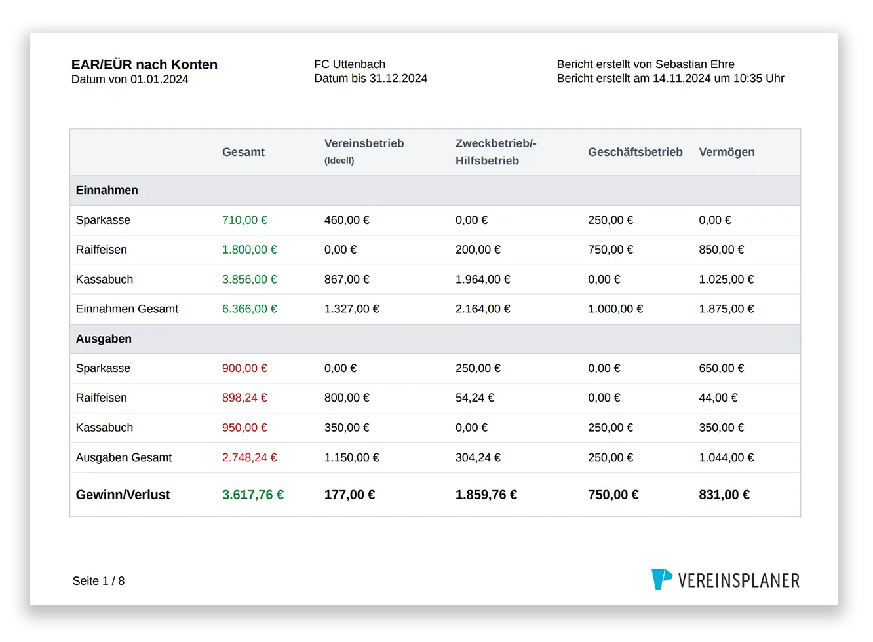This screenshot has width=873, height=642.
Task: Select the red '900,00 €' total
Action: click(x=244, y=368)
